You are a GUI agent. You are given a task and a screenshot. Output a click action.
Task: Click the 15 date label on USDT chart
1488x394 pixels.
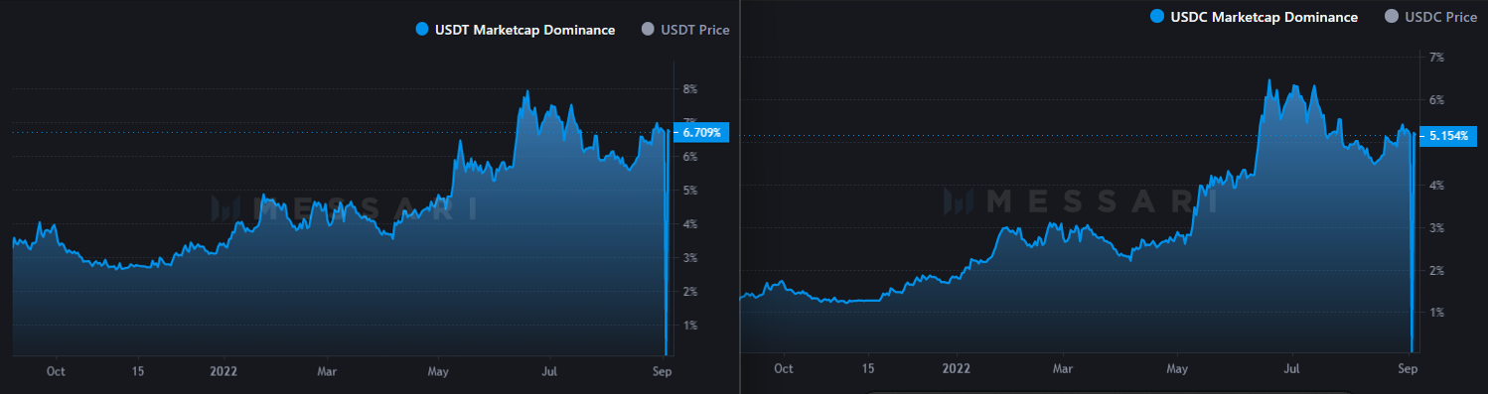pos(137,371)
